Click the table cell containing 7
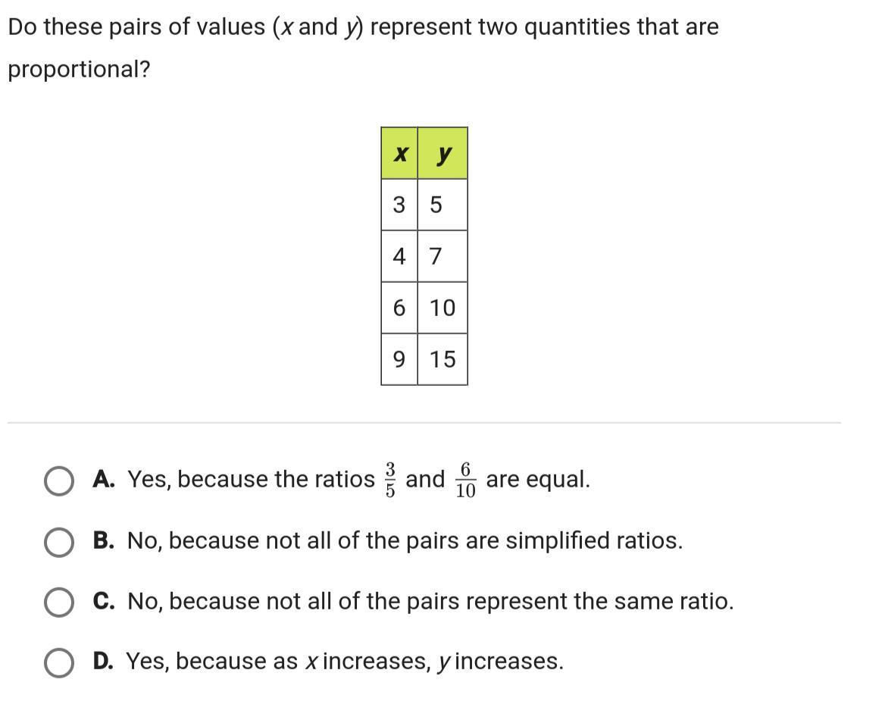 [442, 256]
